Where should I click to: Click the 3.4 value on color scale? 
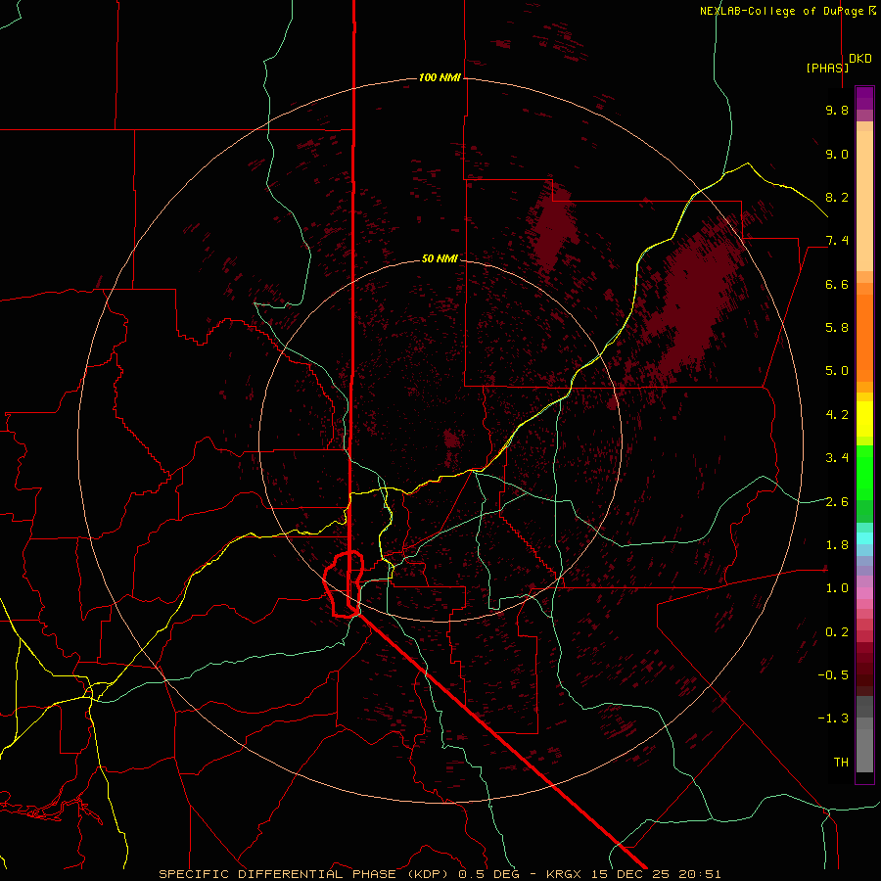(x=837, y=458)
